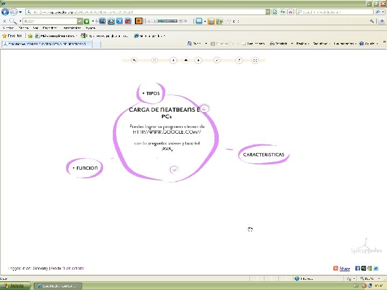Click the Imprimir printer button
Viewport: 387px width, 290px height.
(279, 44)
